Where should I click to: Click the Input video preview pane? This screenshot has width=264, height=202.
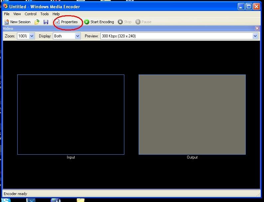click(x=71, y=115)
